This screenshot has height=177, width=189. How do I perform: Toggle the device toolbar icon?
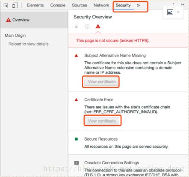coord(15,6)
